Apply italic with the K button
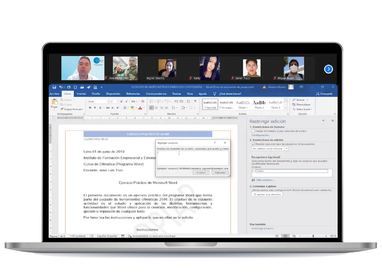382x274 pixels. 95,108
